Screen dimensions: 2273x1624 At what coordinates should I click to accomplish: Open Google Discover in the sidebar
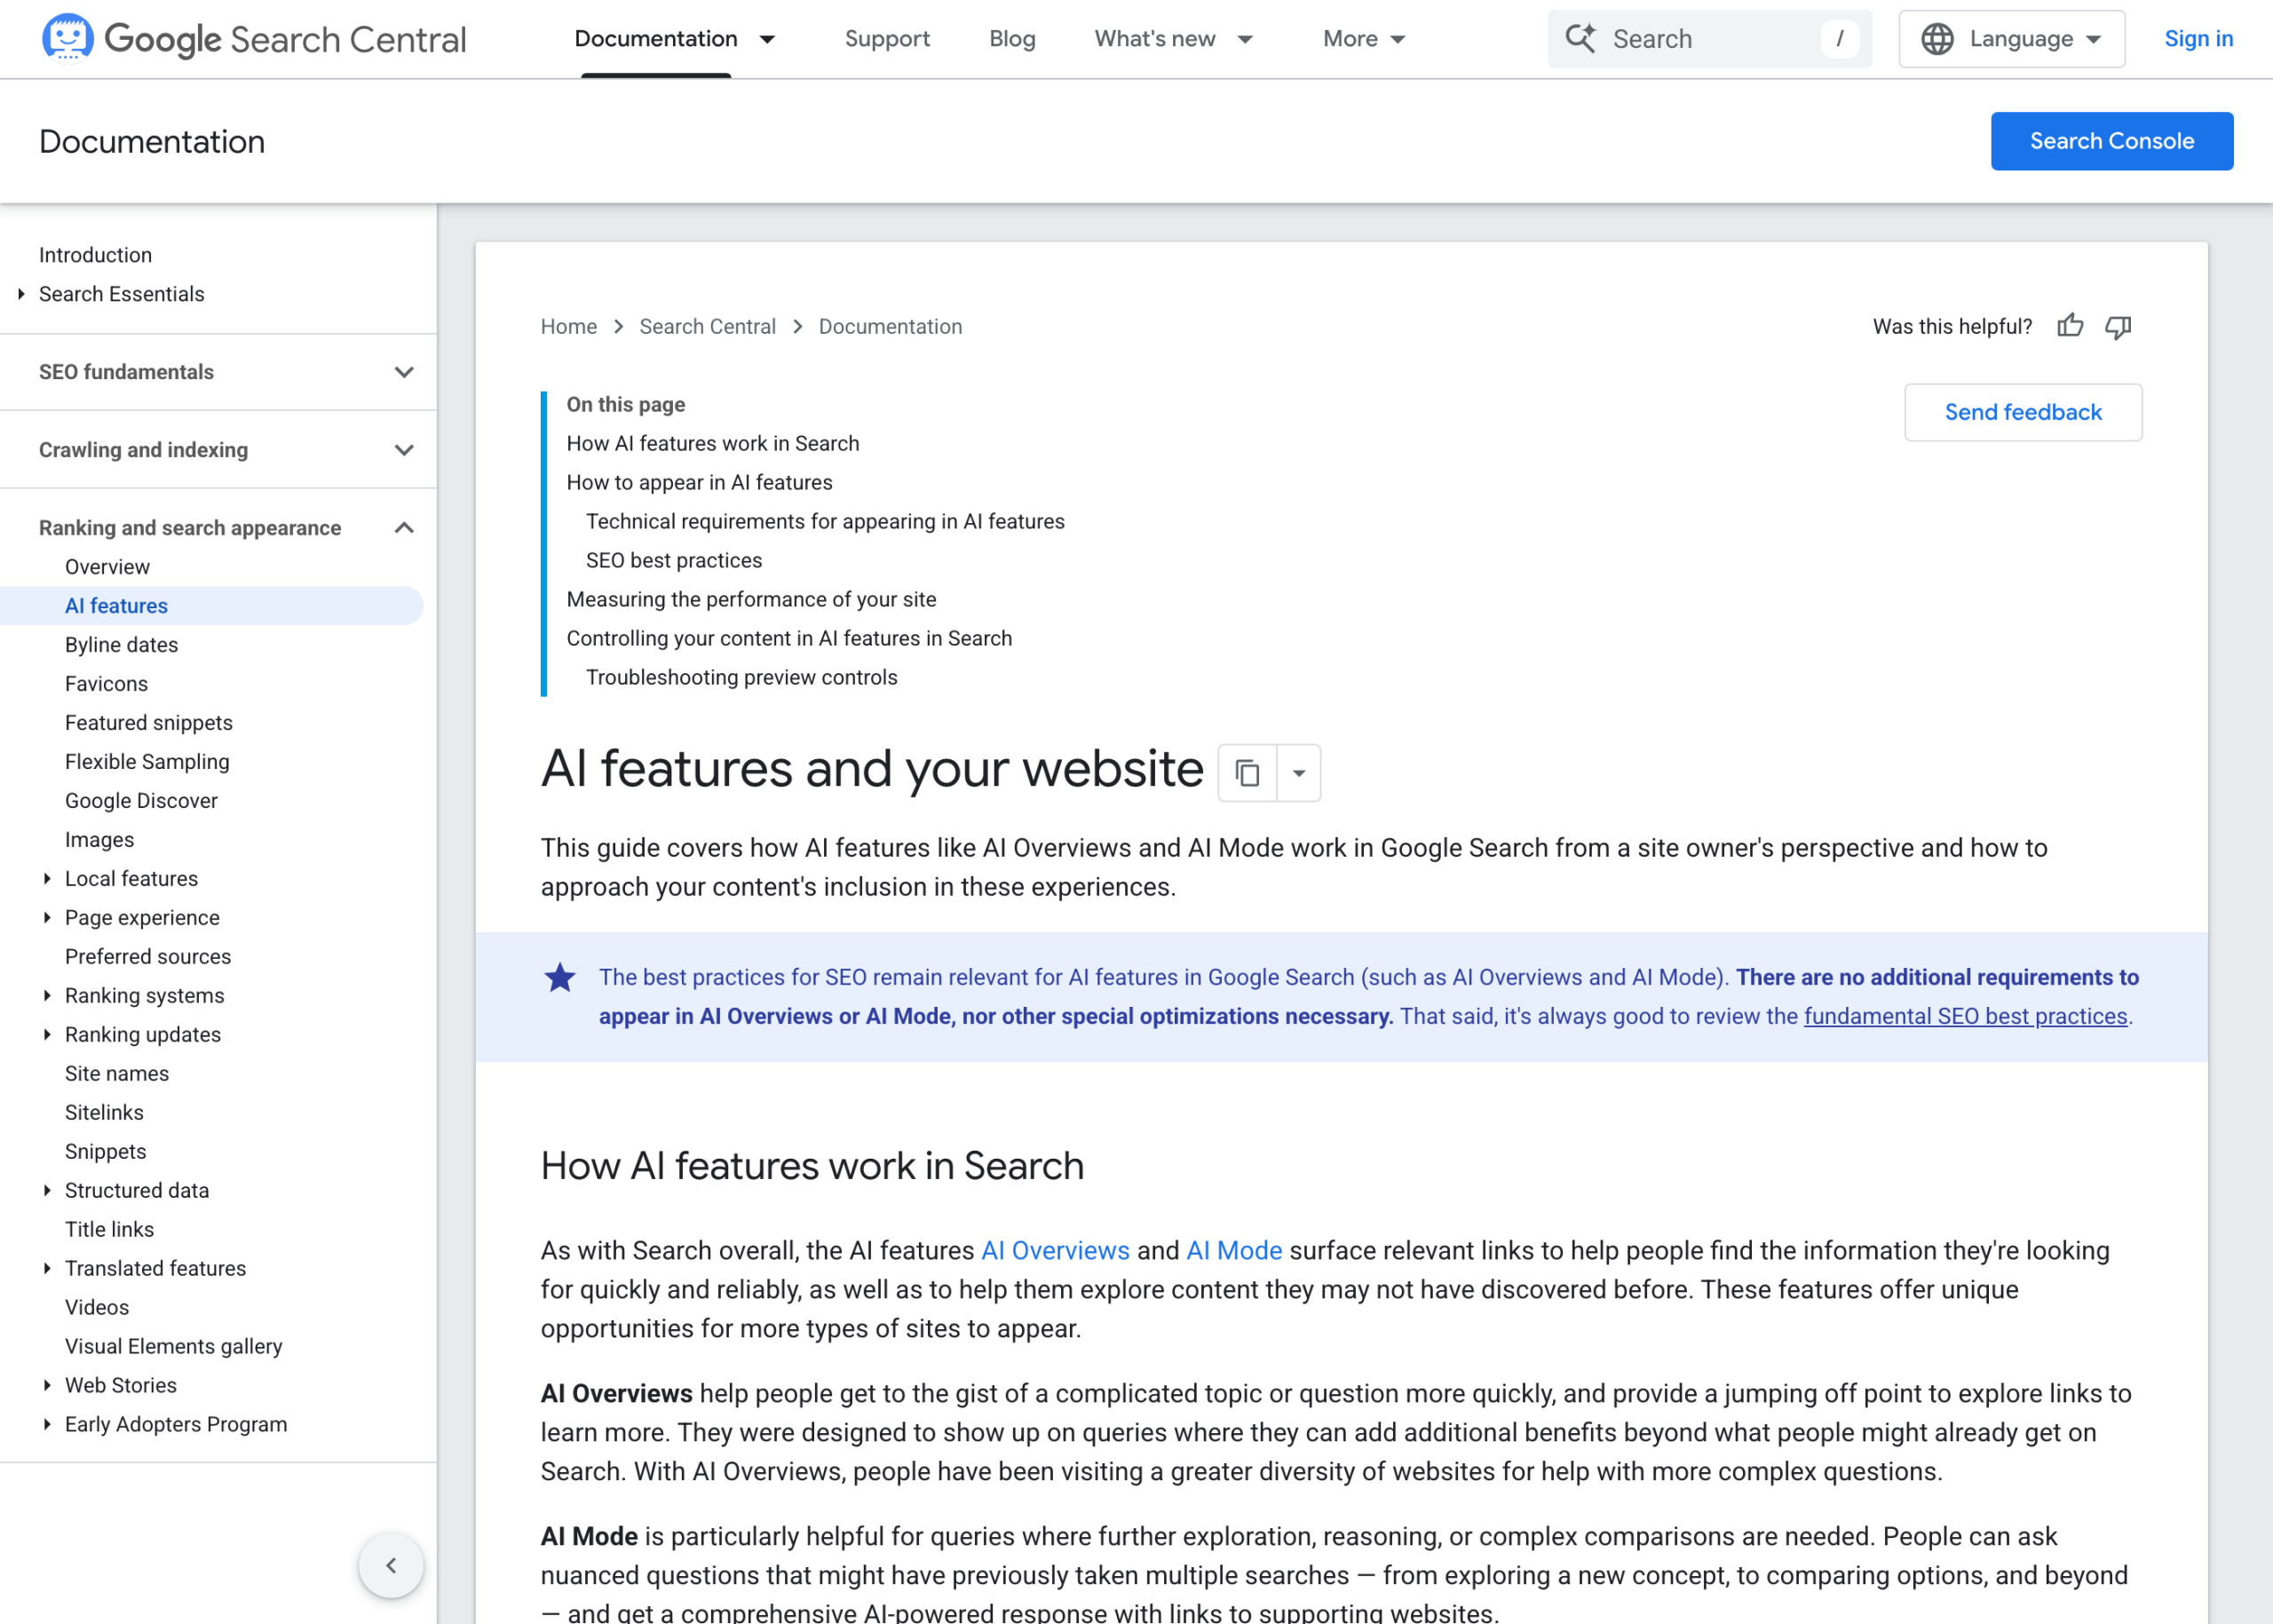pos(141,801)
